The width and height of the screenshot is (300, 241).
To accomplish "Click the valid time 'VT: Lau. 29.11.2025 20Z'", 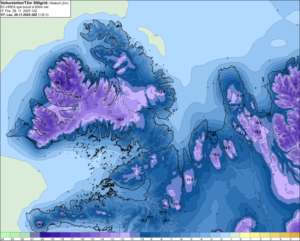I will [x=19, y=15].
